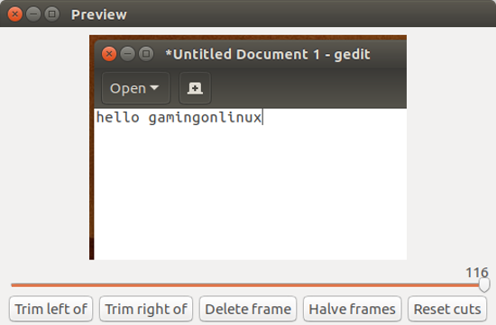Close the Preview window

pyautogui.click(x=14, y=14)
